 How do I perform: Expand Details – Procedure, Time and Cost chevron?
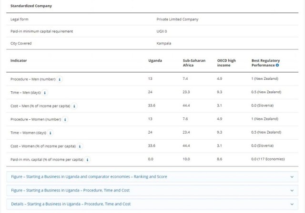[x=292, y=204]
